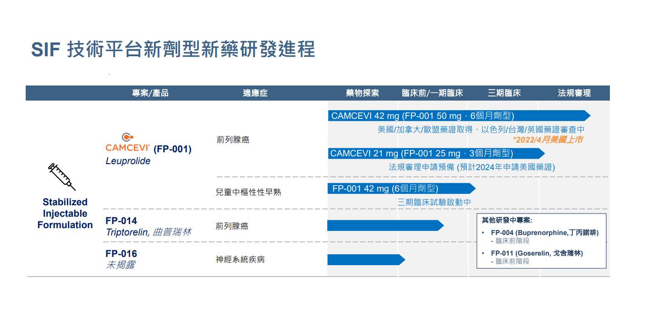Click the FP-004 Buprenorphine list item
The width and height of the screenshot is (658, 315).
(x=544, y=233)
